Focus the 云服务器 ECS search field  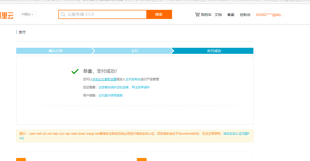[106, 14]
